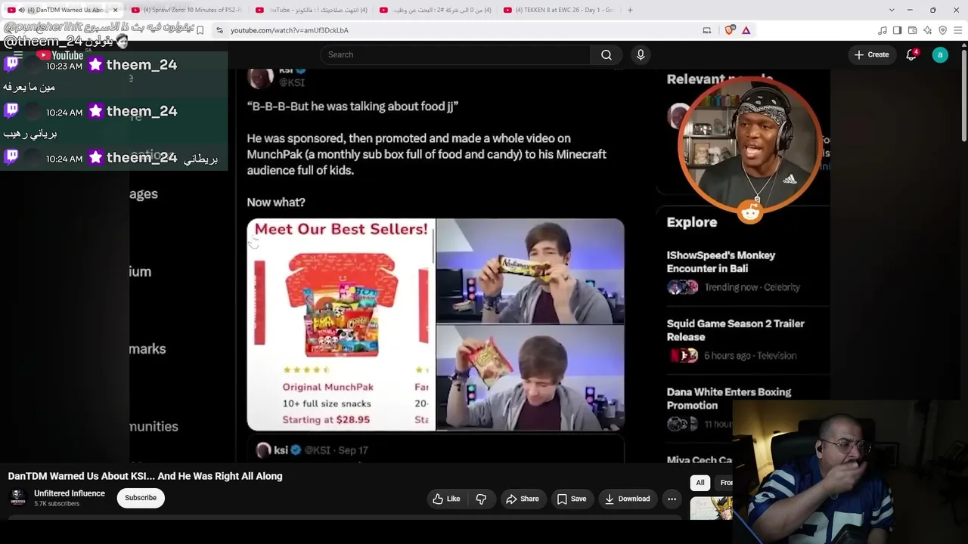Open Brave Shields lion icon
Viewport: 968px width, 544px height.
(x=729, y=30)
